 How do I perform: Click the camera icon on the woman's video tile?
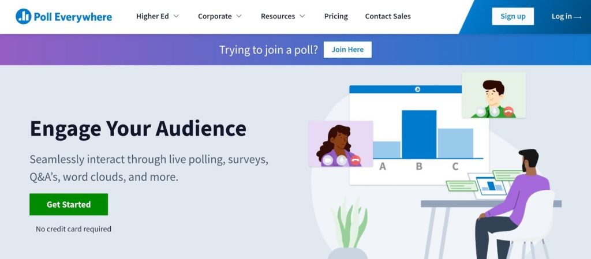[x=328, y=160]
